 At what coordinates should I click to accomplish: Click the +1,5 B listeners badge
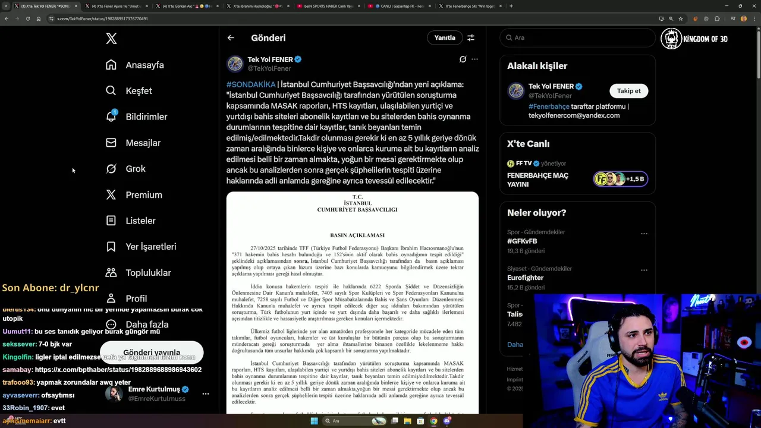620,179
